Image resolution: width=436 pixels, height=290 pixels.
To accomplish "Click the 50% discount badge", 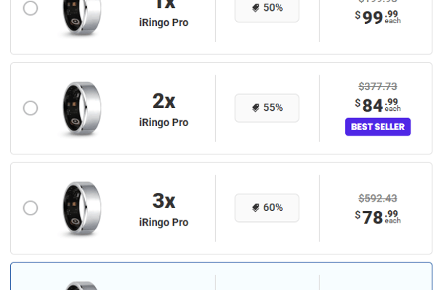I will (267, 8).
